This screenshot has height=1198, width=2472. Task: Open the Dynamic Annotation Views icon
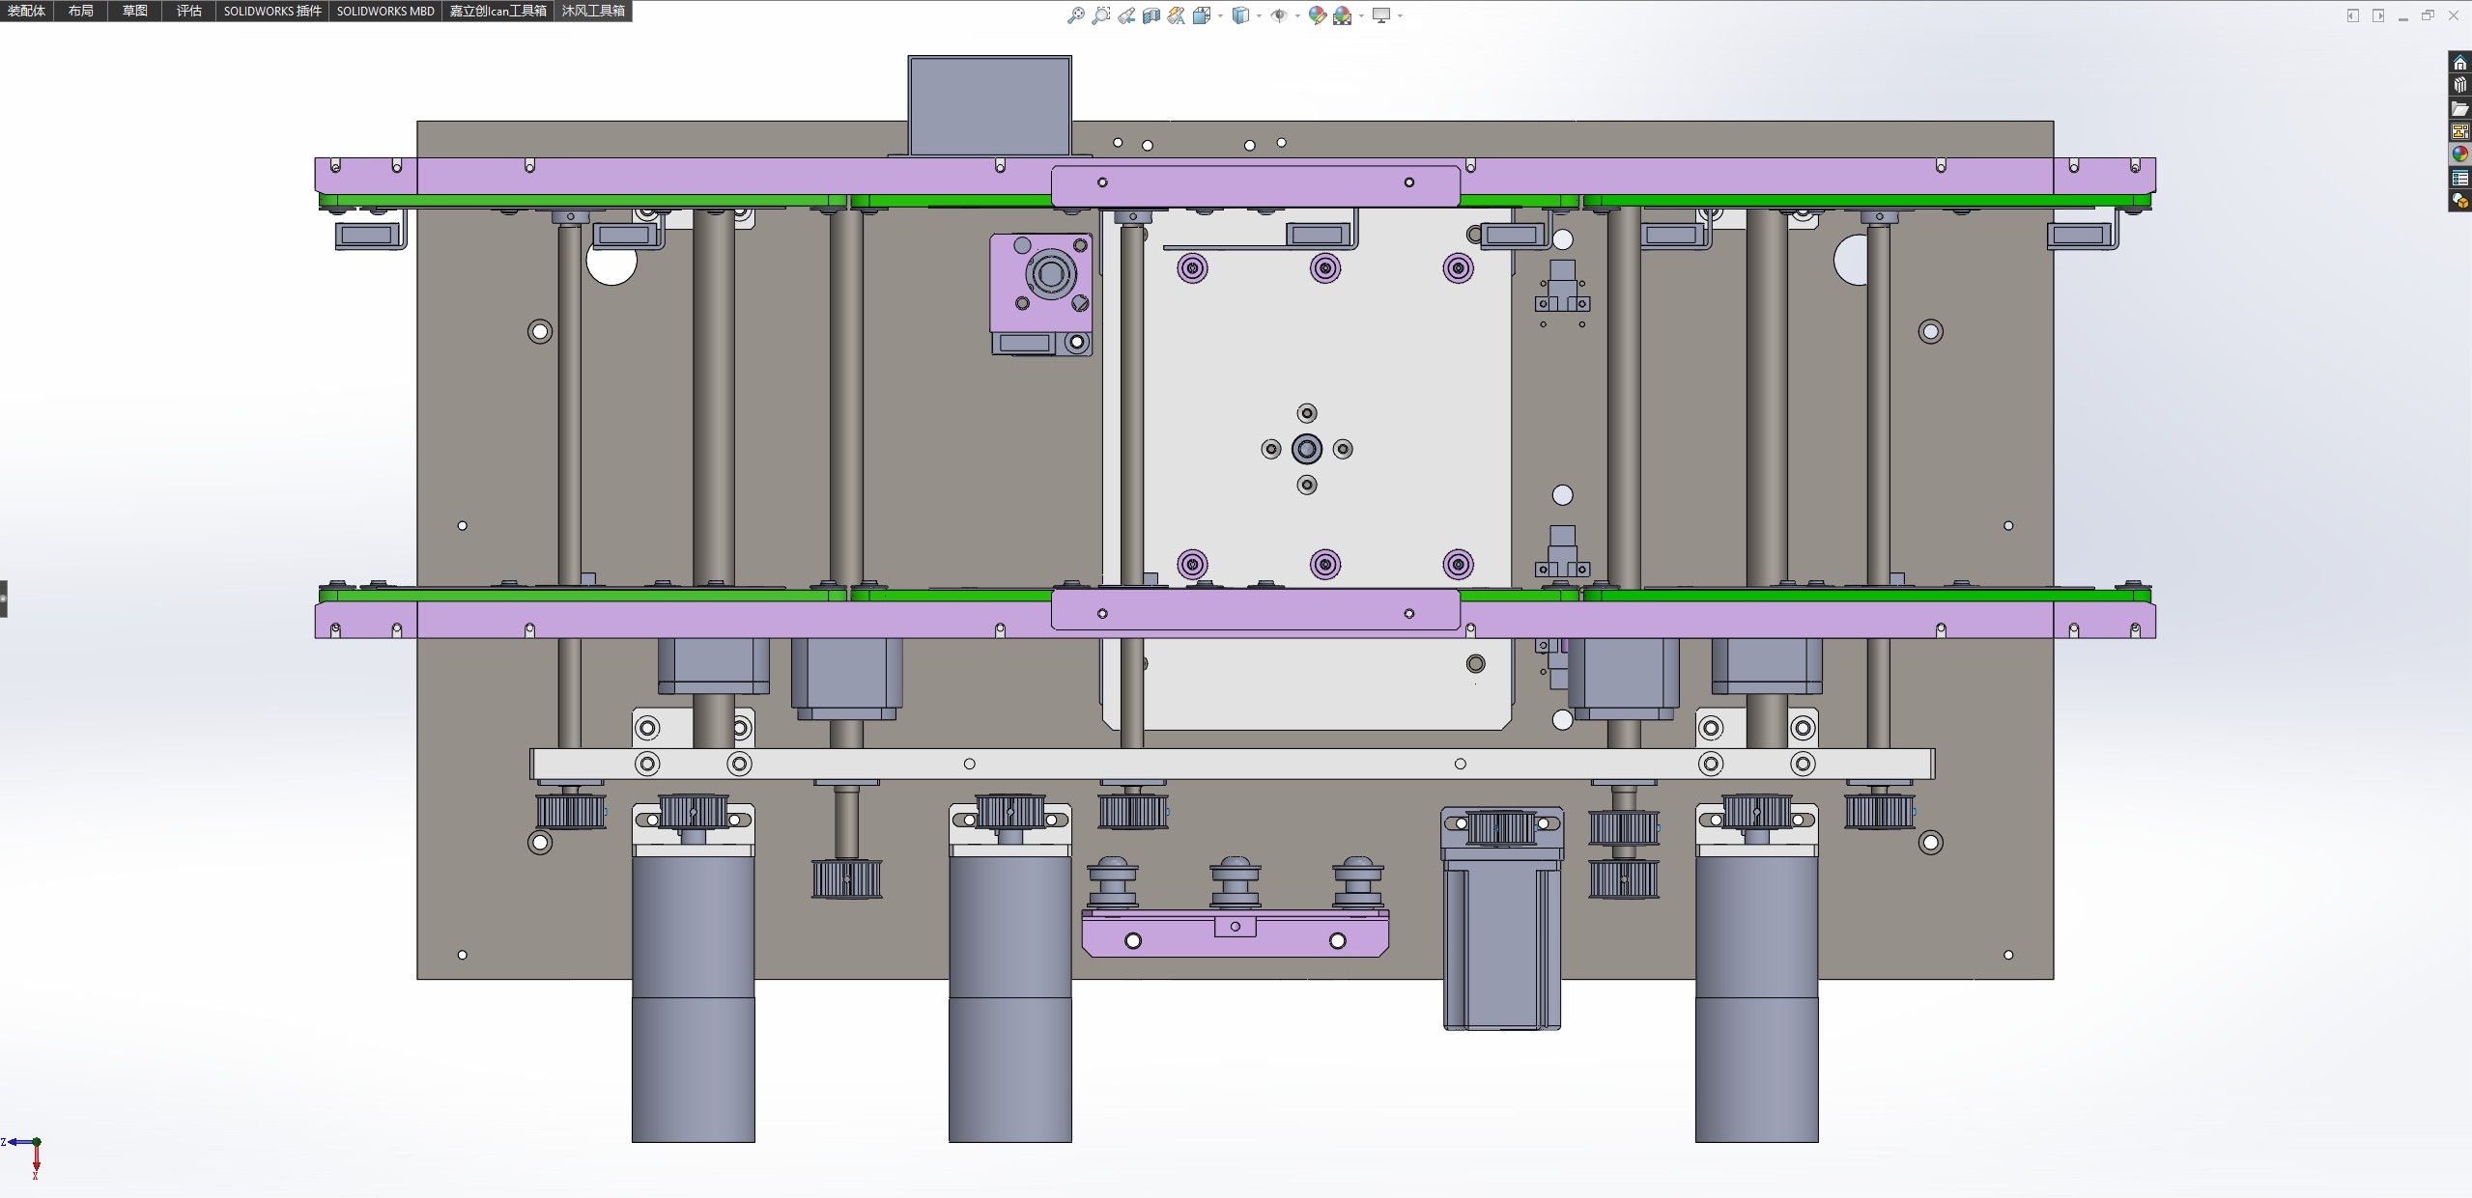click(1176, 15)
